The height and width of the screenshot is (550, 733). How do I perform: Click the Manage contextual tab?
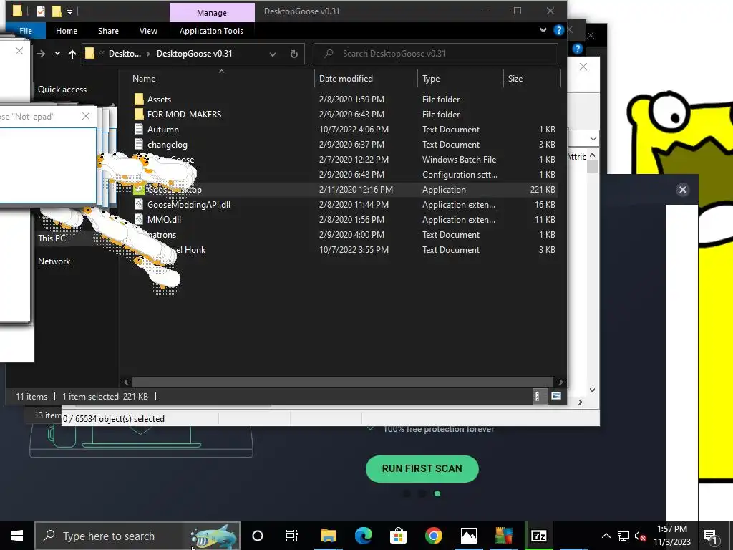pyautogui.click(x=212, y=13)
